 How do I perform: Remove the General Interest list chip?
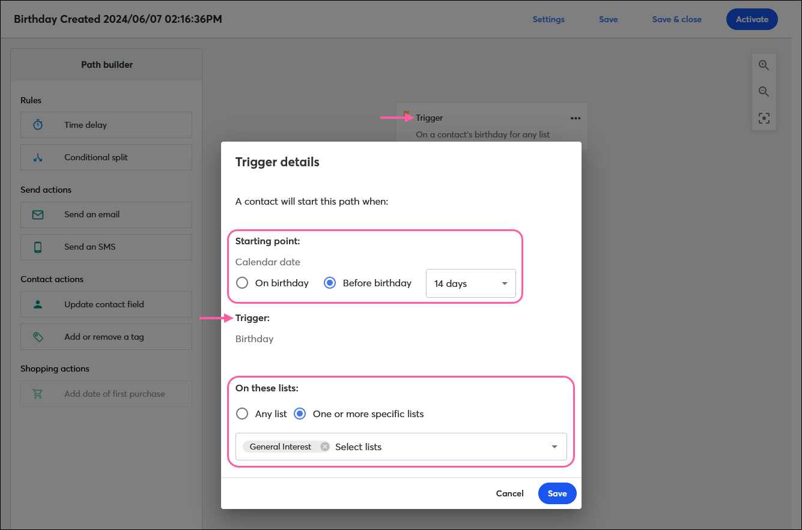click(x=324, y=447)
